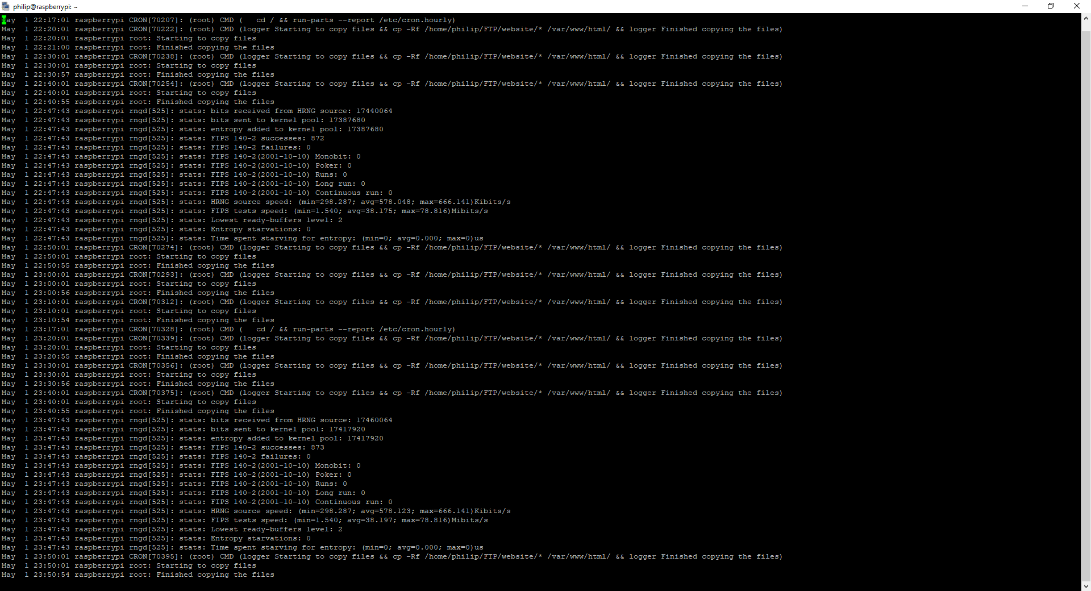Click the philip@raspberrypi window title text

pyautogui.click(x=45, y=7)
